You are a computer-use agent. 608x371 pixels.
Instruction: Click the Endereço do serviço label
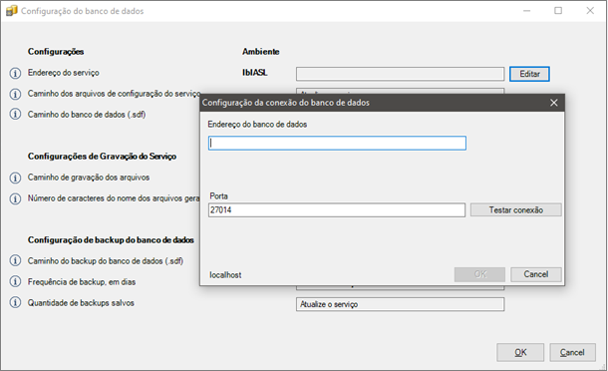(x=63, y=73)
